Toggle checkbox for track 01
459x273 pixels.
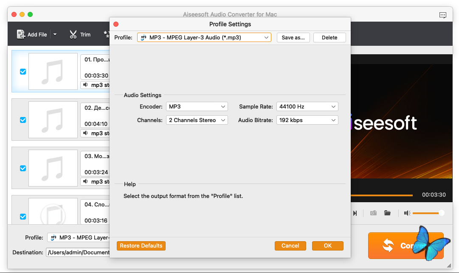click(23, 72)
